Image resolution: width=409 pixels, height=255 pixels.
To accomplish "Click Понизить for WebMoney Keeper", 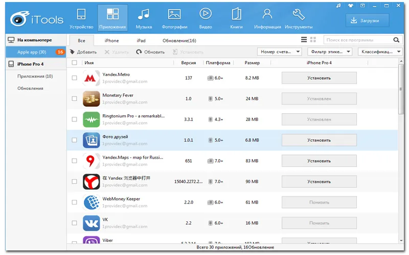I will 319,202.
